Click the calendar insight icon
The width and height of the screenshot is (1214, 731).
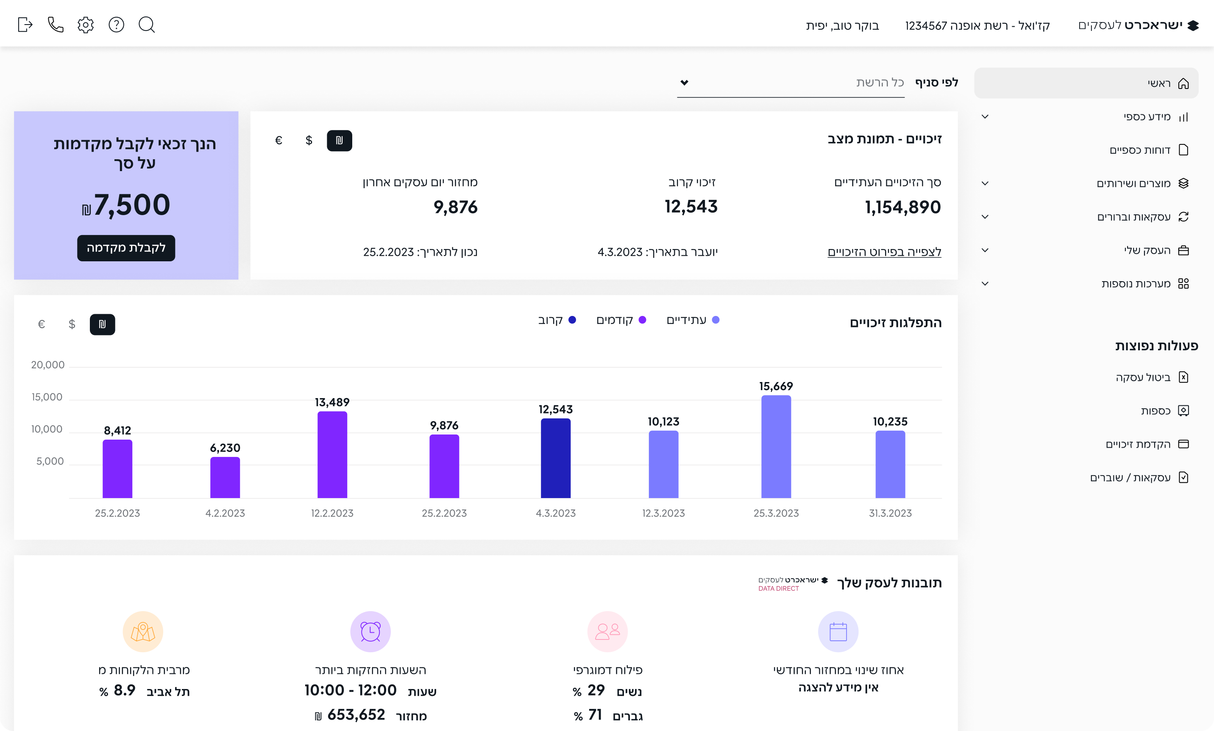[x=838, y=631]
